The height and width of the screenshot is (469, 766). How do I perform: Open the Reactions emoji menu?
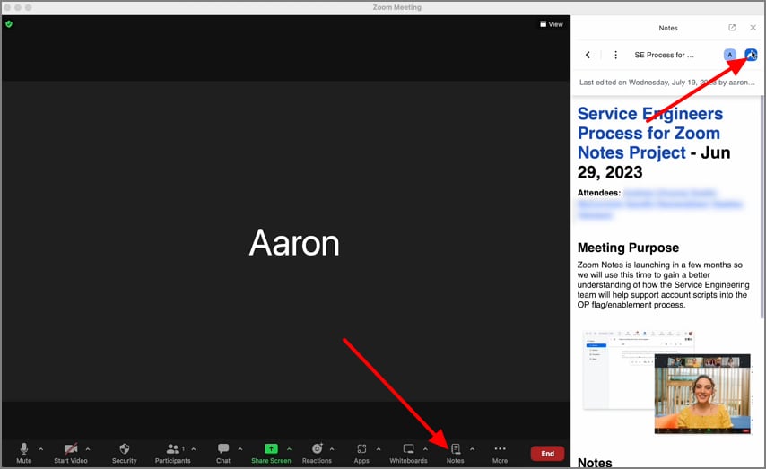pyautogui.click(x=317, y=453)
